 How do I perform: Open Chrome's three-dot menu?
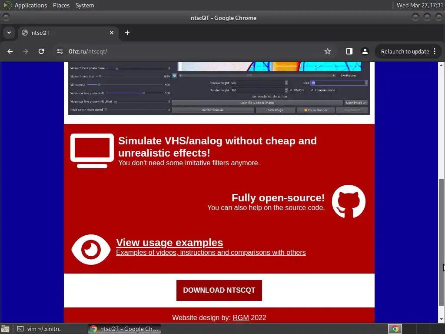435,51
